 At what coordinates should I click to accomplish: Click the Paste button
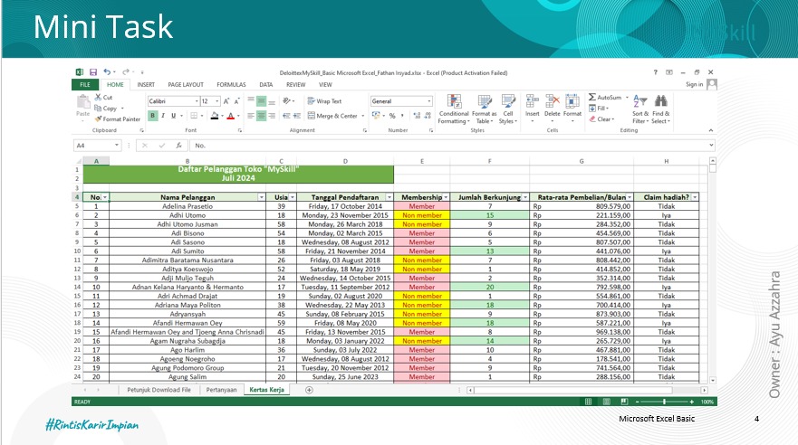[x=83, y=107]
